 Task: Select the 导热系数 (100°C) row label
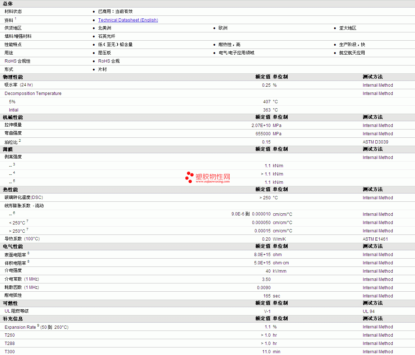(x=22, y=239)
